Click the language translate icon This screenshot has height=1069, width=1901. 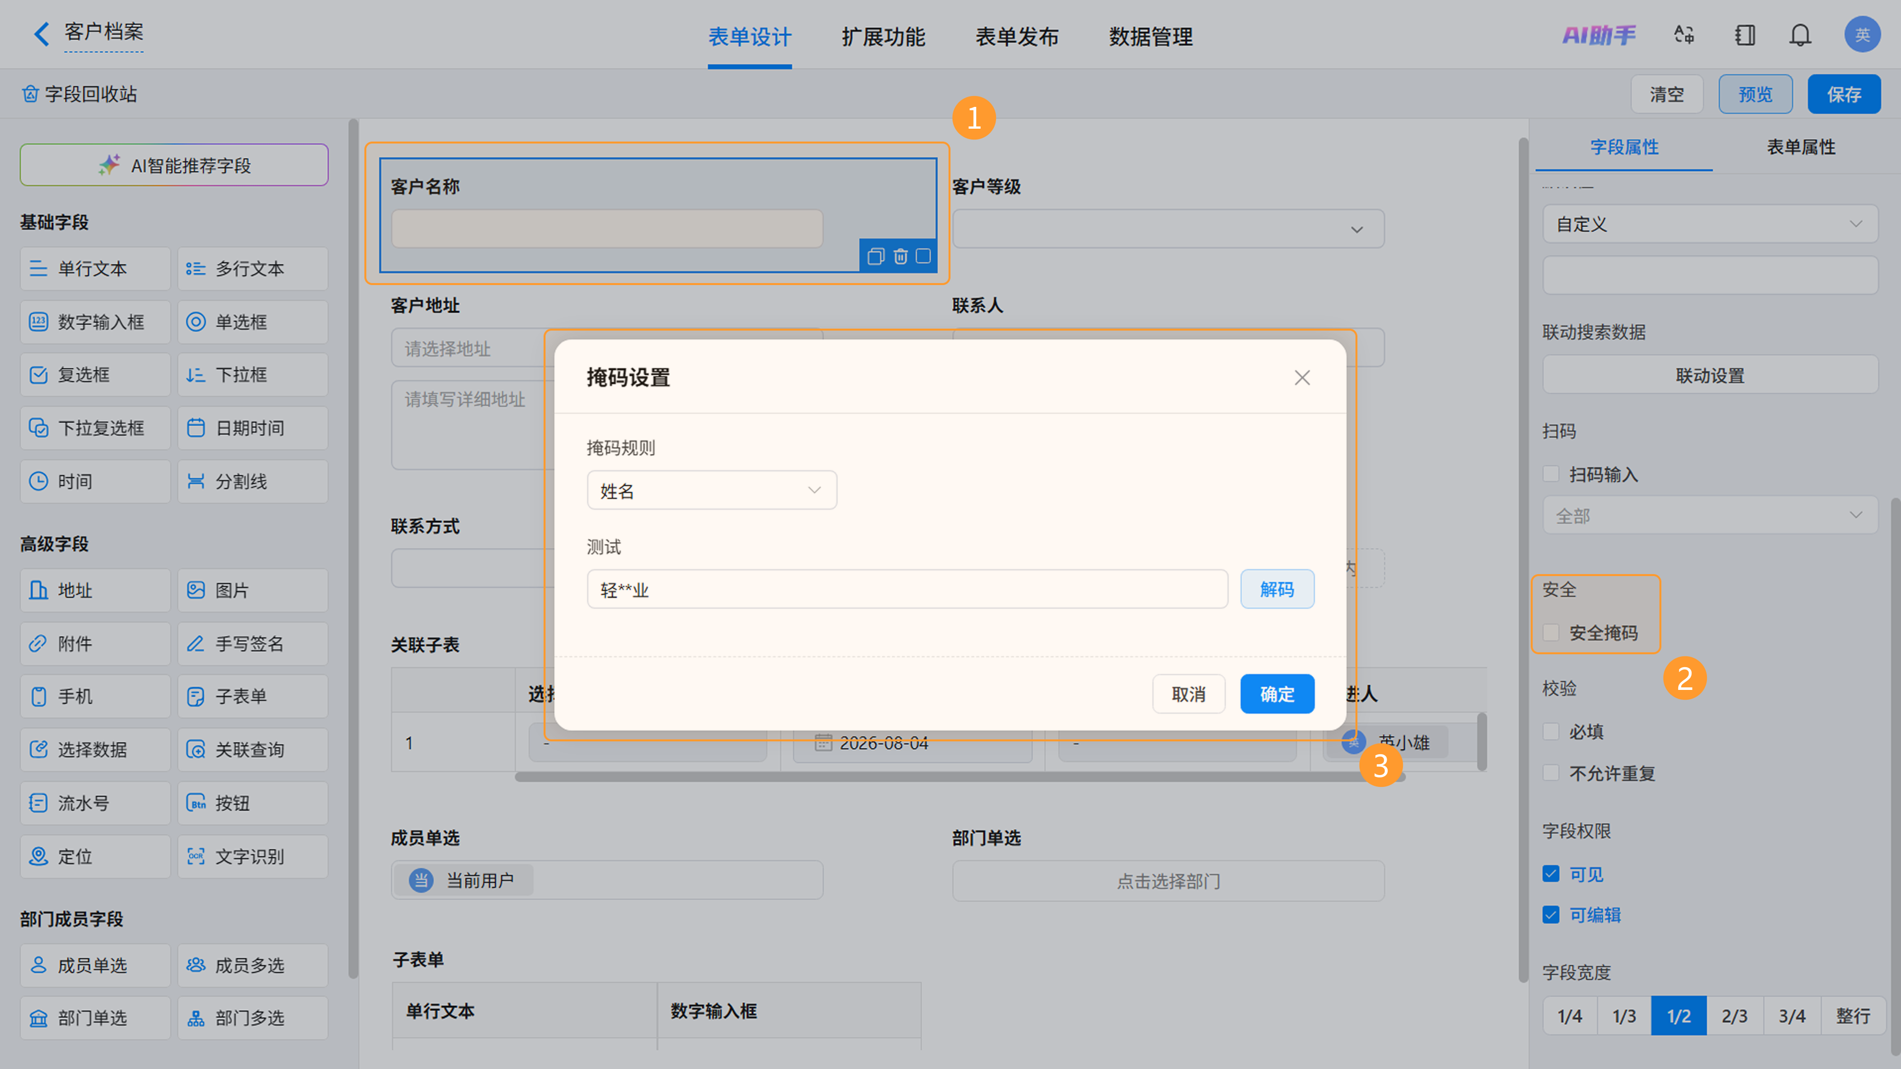click(1684, 35)
